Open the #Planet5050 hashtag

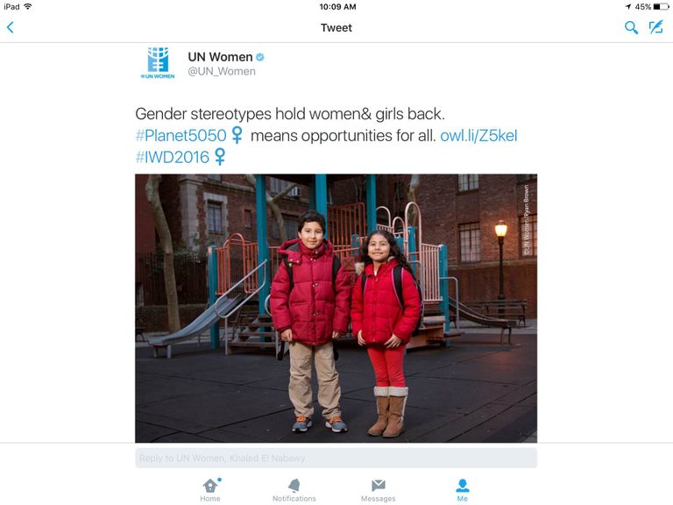[181, 136]
